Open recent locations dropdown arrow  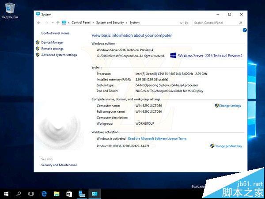(x=53, y=23)
